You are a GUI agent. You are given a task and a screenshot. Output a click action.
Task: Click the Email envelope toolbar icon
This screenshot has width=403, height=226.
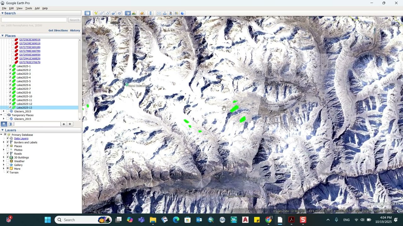click(x=159, y=13)
